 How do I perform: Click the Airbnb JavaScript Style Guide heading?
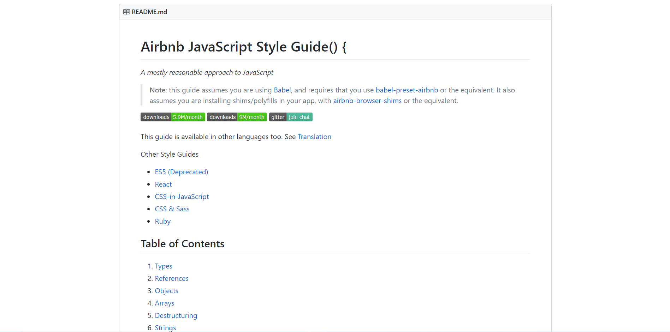pos(243,47)
